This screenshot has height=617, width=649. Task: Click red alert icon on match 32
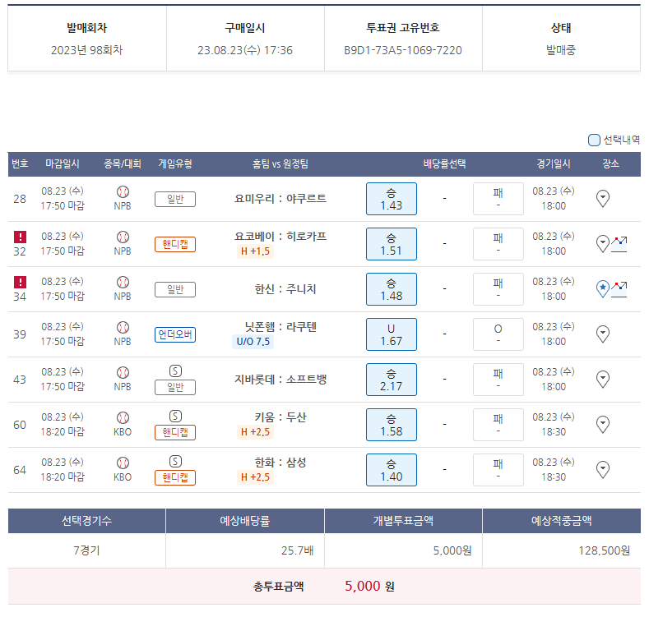[20, 237]
